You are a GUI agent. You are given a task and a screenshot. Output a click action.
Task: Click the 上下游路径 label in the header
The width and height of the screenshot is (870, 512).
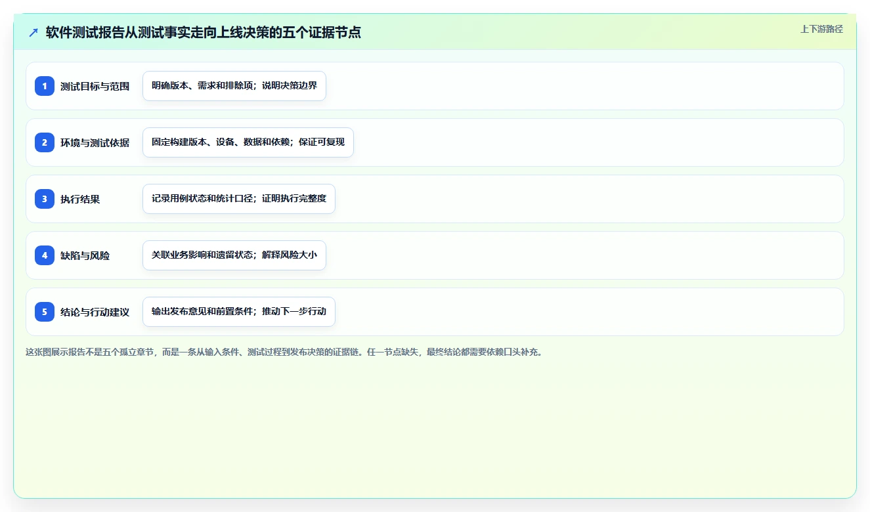[x=821, y=29]
